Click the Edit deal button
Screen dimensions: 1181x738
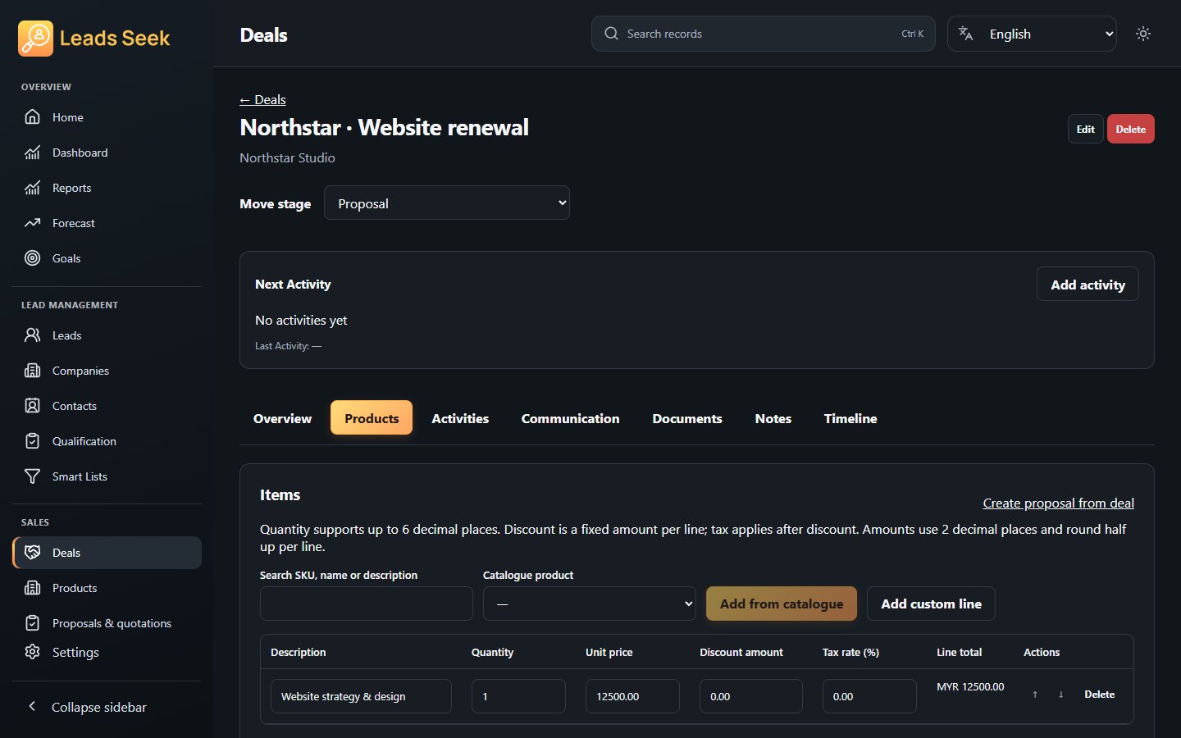tap(1086, 129)
